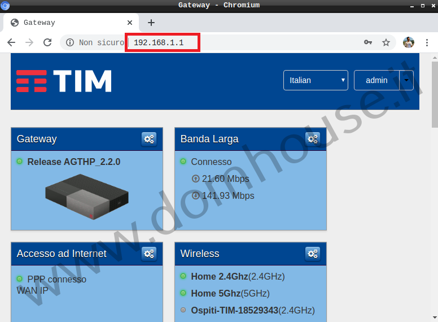
Task: Select the Gateway browser tab
Action: click(x=71, y=23)
